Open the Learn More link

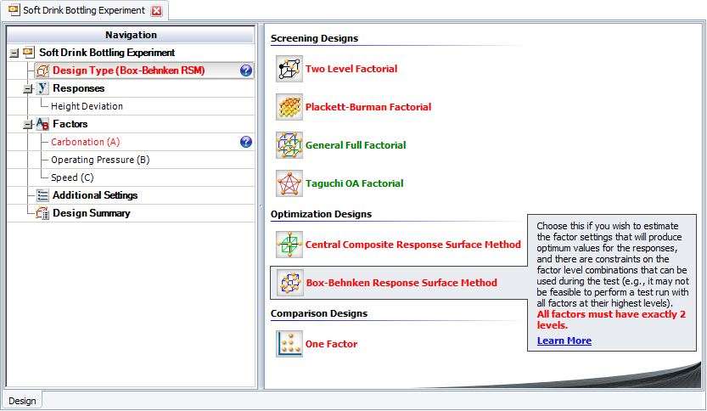pyautogui.click(x=564, y=341)
